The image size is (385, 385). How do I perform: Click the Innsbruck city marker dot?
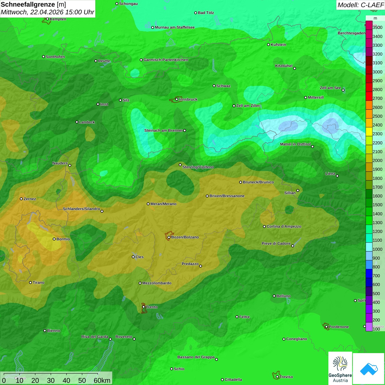177,99
